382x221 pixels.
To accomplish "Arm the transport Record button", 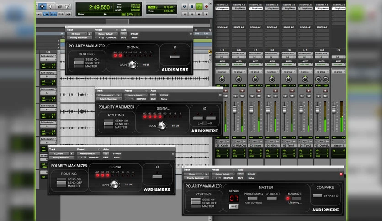I will tap(207, 6).
